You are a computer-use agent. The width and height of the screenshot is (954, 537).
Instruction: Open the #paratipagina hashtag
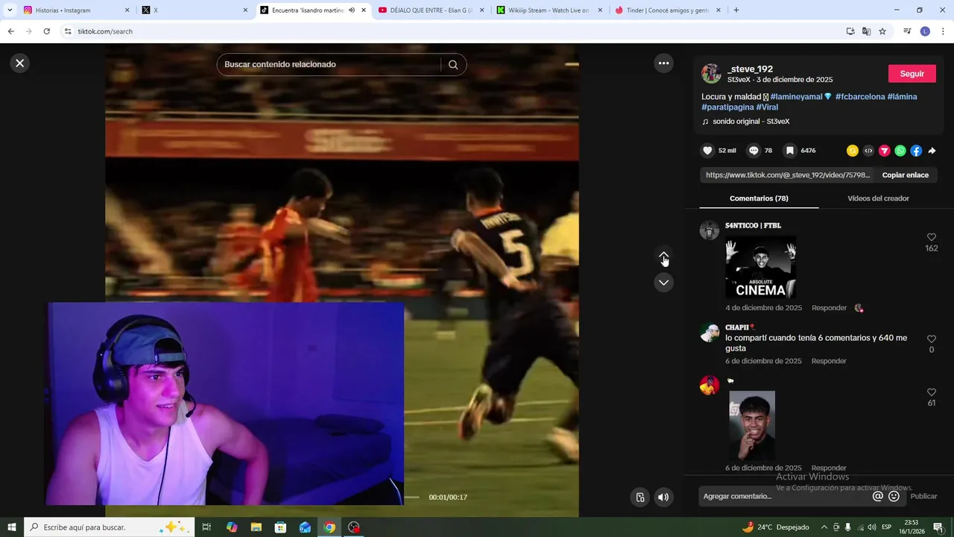tap(727, 107)
